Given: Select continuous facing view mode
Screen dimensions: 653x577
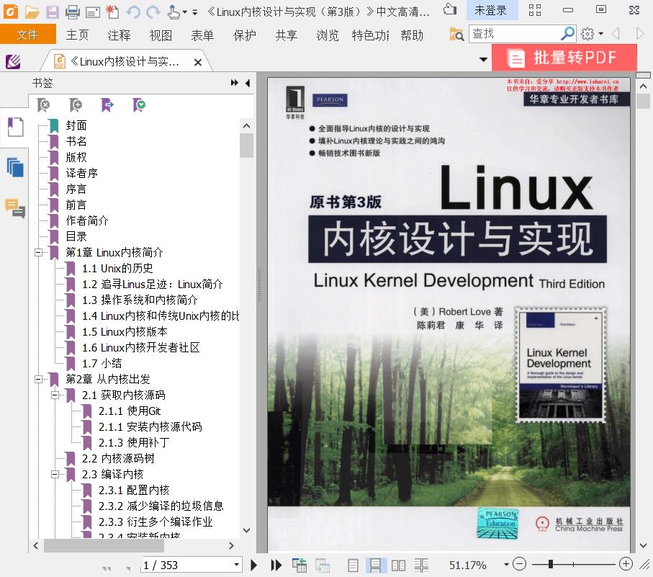Looking at the screenshot, I should coord(421,565).
